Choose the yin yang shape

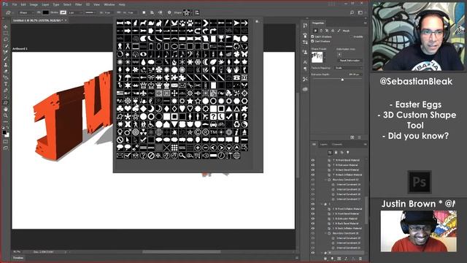point(244,124)
